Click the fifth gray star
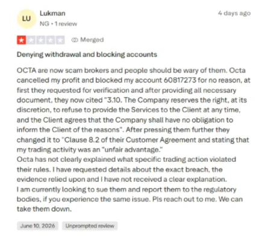Screen dimensions: 259x236 tap(60, 40)
